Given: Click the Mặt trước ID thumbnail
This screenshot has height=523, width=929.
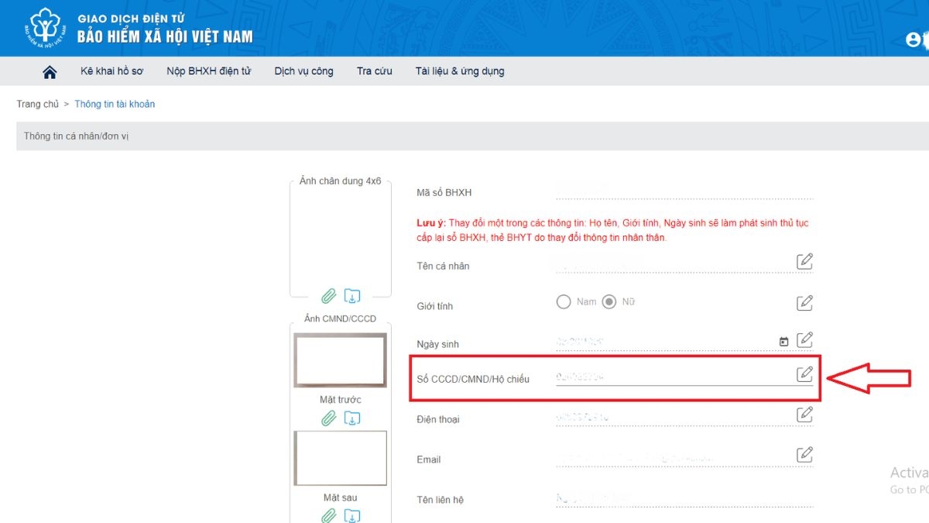Looking at the screenshot, I should (340, 360).
